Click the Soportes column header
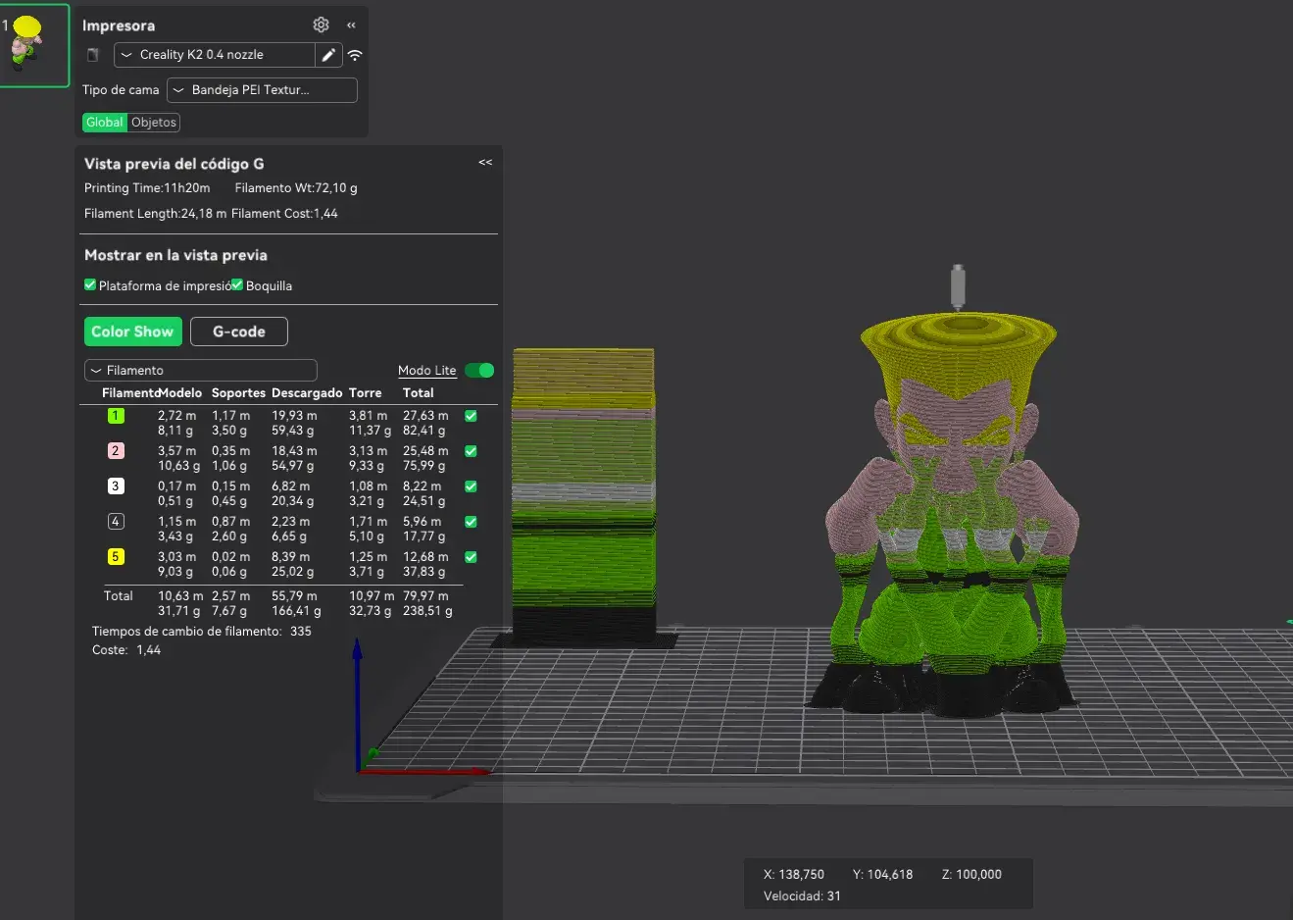This screenshot has height=920, width=1293. pos(238,392)
